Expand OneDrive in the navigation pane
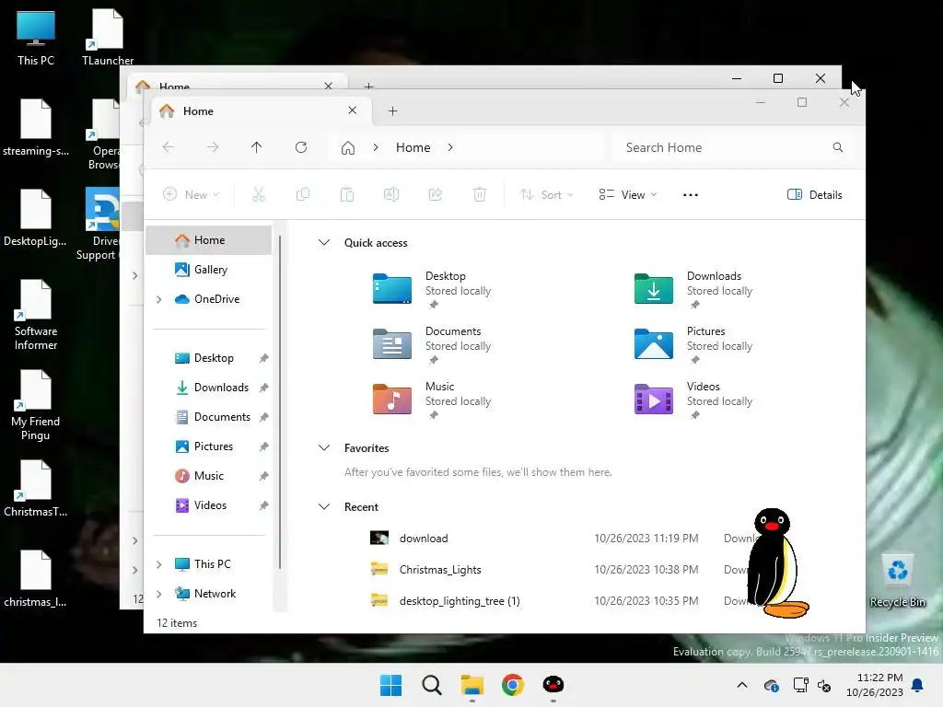This screenshot has height=707, width=943. tap(158, 299)
